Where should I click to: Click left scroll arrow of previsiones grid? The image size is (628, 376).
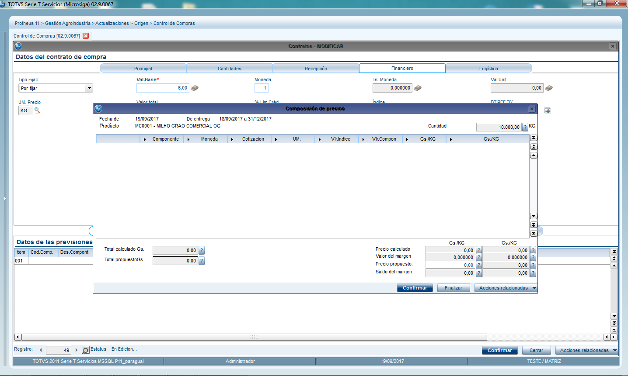(18, 337)
